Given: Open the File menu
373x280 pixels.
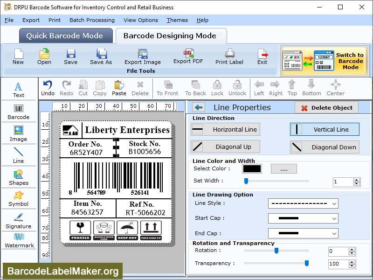Looking at the screenshot, I should point(9,20).
